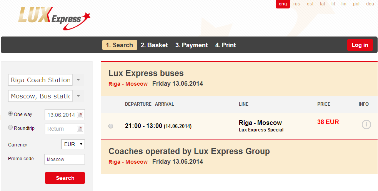Expand the Moscow Bus station dropdown arrow

tap(78, 96)
